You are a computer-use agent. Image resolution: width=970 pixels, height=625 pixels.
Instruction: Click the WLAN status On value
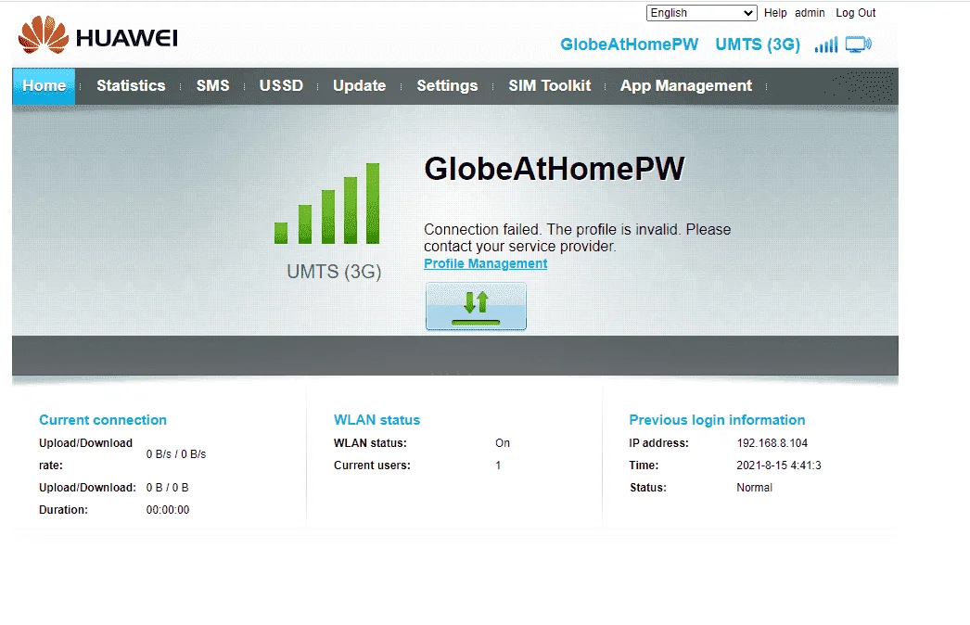(x=503, y=443)
